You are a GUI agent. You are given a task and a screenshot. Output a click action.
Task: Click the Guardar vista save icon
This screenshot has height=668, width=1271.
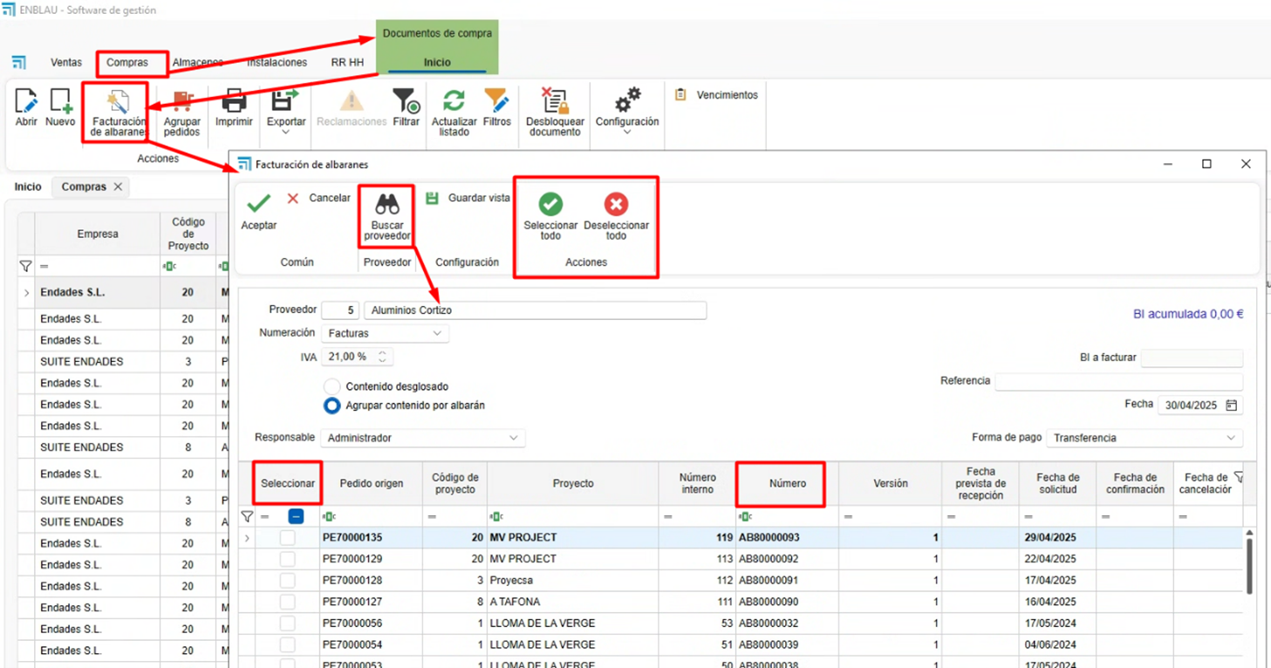(x=432, y=198)
